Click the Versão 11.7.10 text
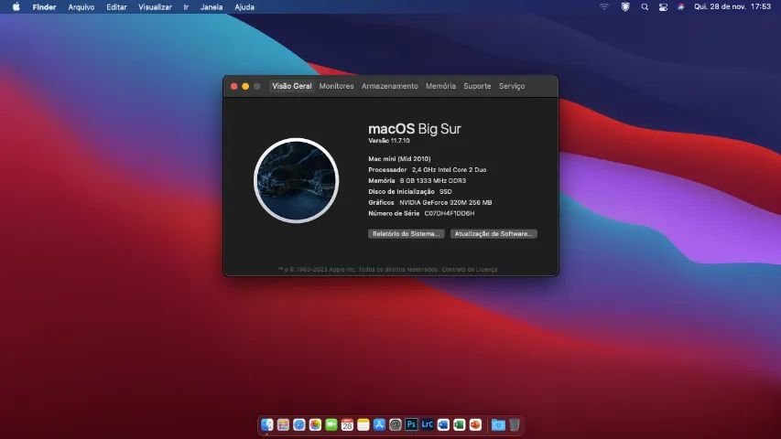The width and height of the screenshot is (781, 439). click(389, 141)
